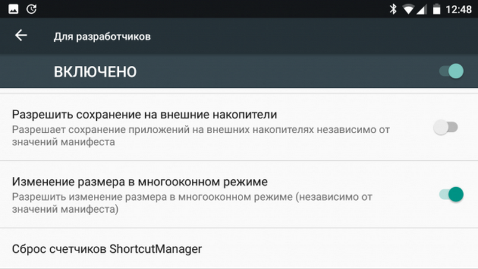Viewport: 478px width, 269px height.
Task: Tap the Bluetooth status icon
Action: (x=393, y=9)
